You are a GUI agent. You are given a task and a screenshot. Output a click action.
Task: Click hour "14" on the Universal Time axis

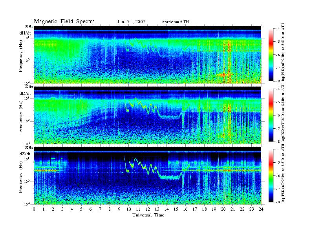tap(166, 209)
